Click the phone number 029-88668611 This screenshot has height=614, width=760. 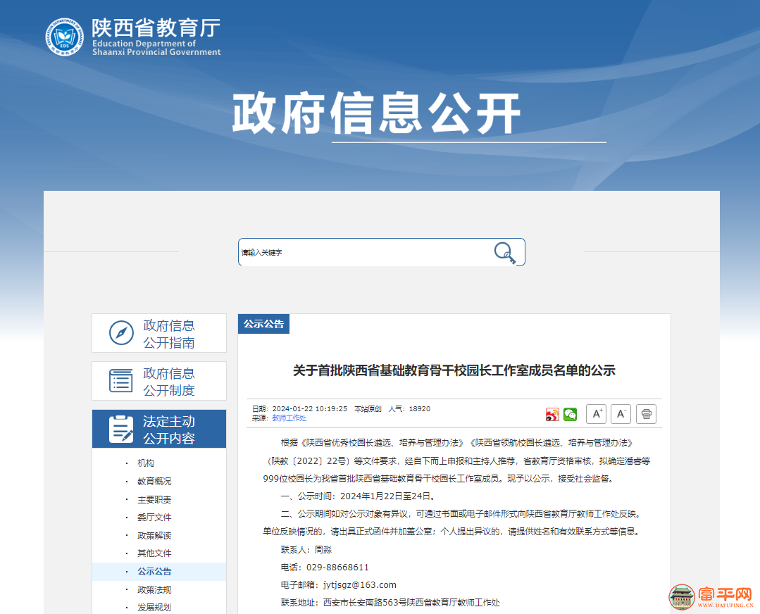tap(337, 568)
